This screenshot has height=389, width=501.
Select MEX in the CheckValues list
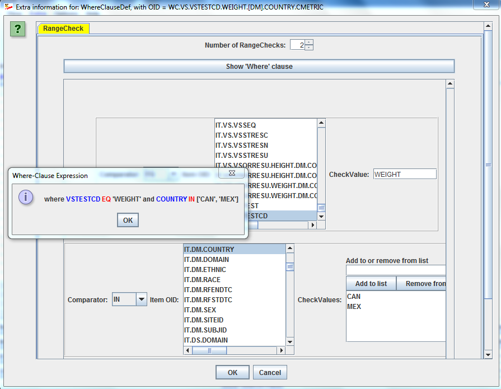[x=354, y=307]
